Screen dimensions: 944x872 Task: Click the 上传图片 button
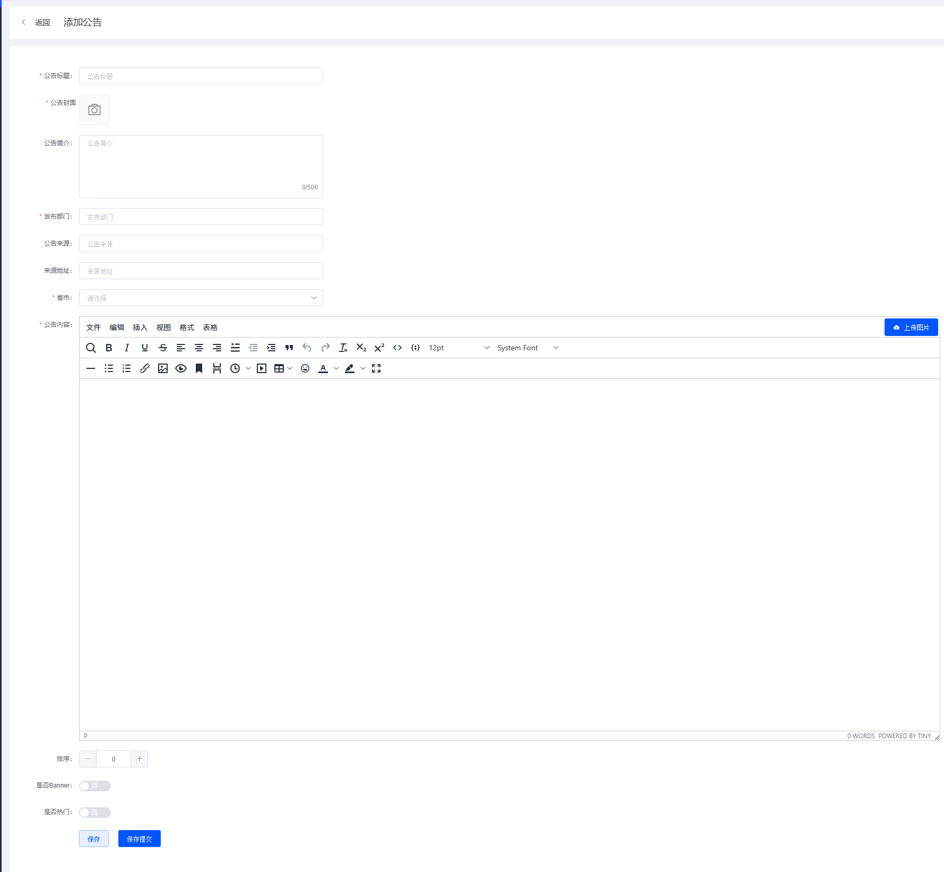coord(911,327)
